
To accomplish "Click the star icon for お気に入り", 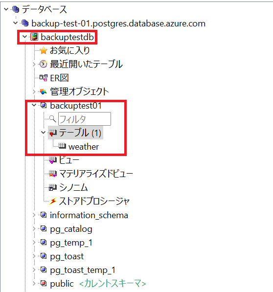I will coord(44,50).
